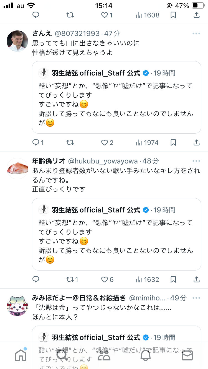Bookmark さんえ's post
The width and height of the screenshot is (208, 369).
click(x=173, y=142)
